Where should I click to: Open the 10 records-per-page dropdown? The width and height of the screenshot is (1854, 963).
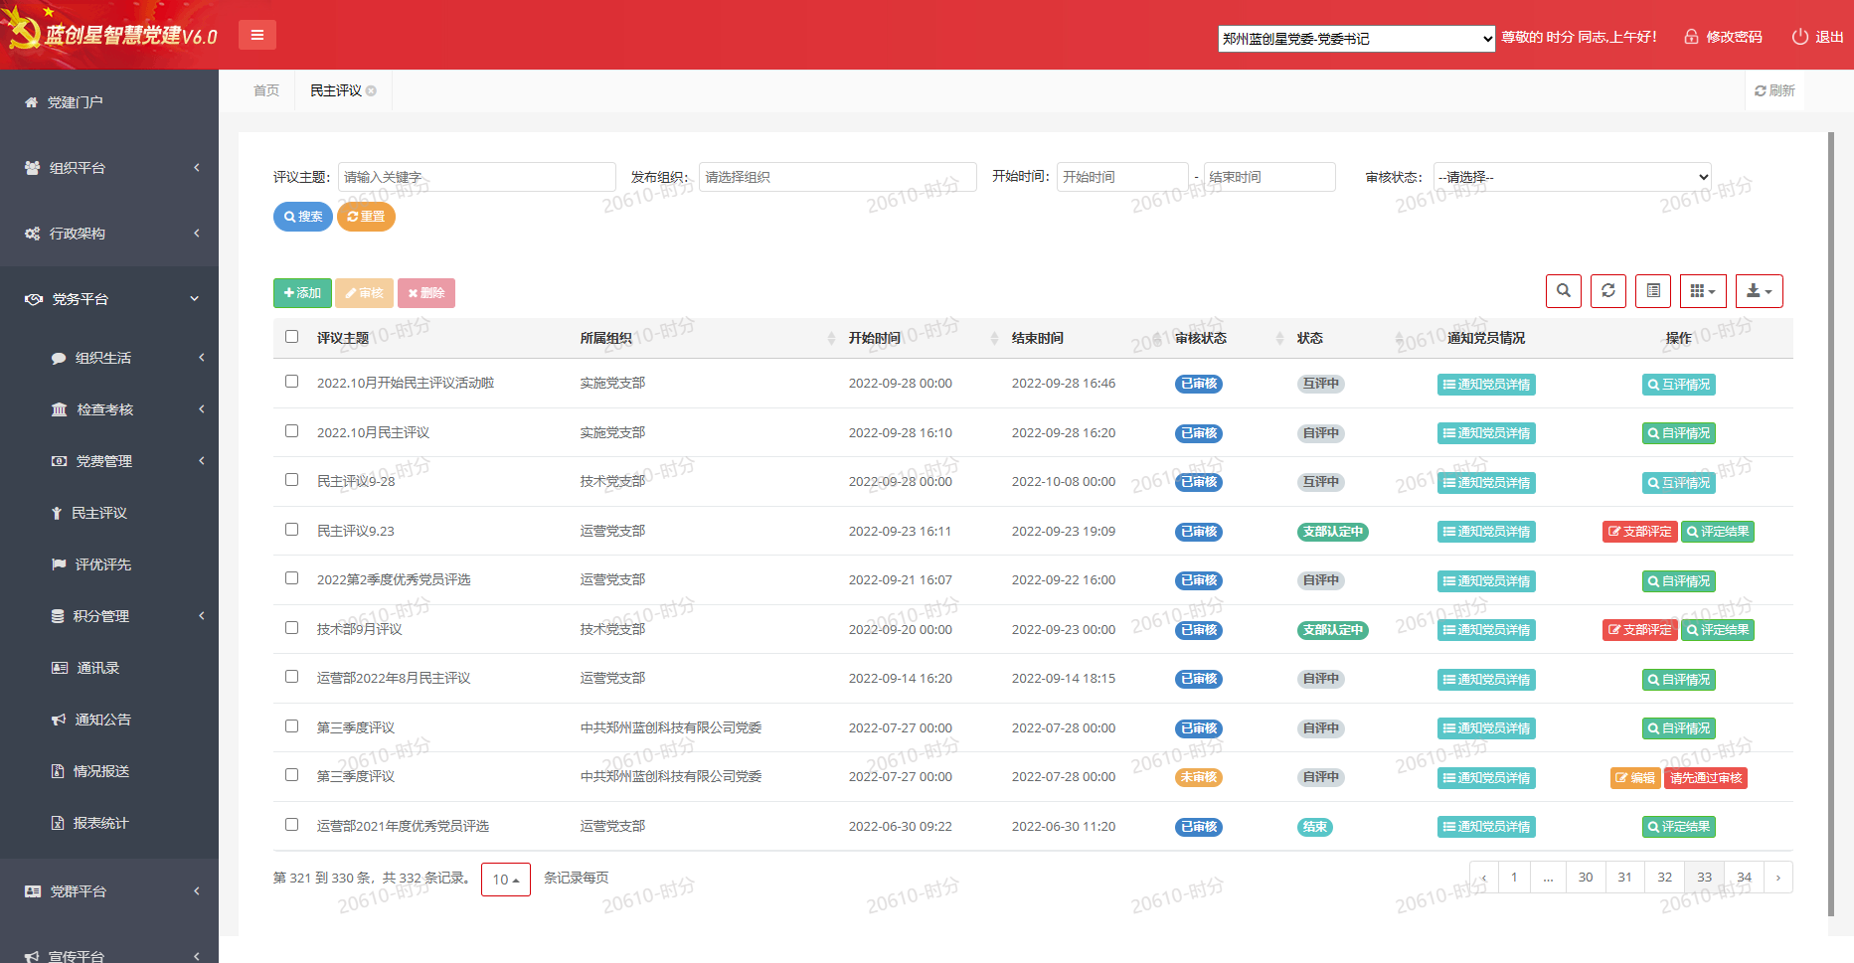click(x=506, y=880)
